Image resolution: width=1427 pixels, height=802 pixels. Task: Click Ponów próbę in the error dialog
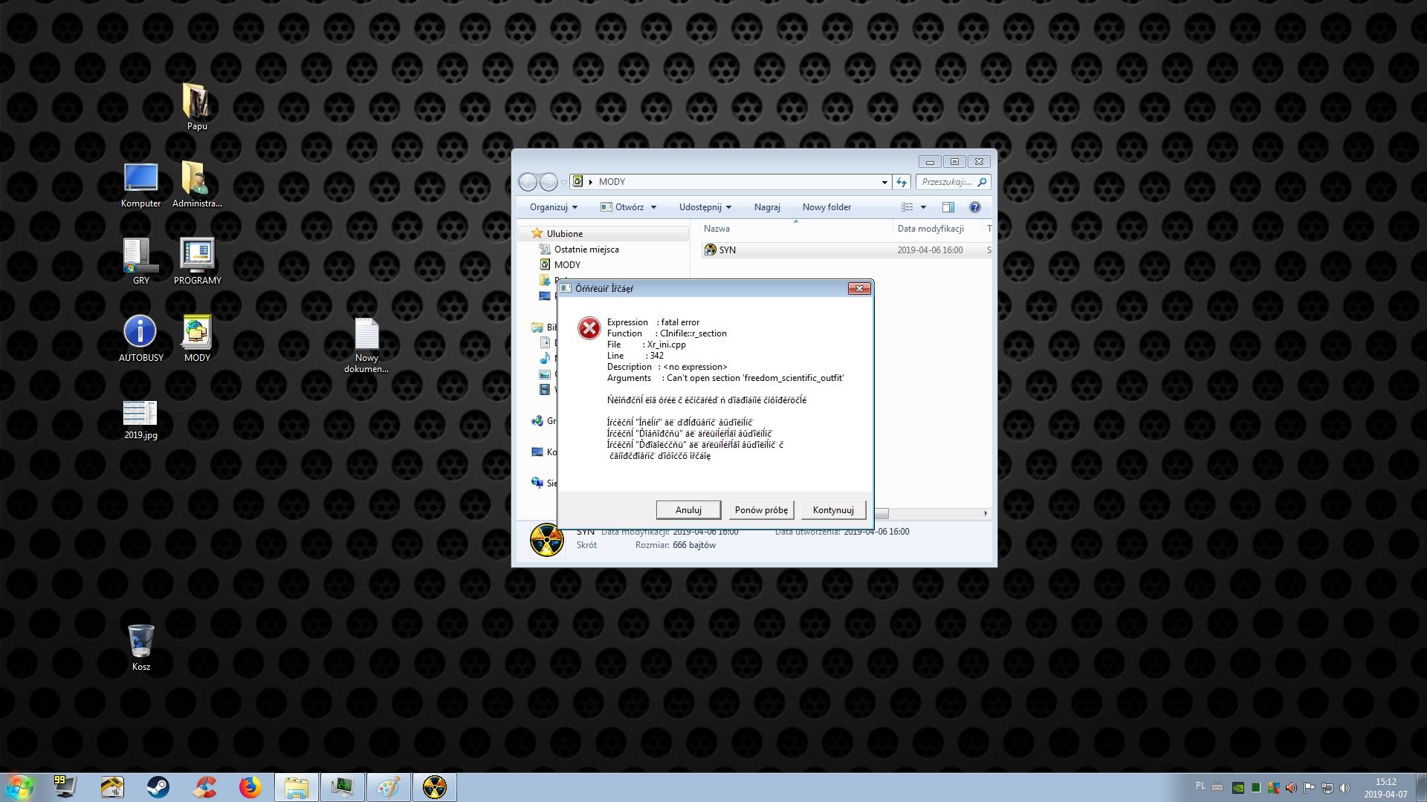(761, 510)
